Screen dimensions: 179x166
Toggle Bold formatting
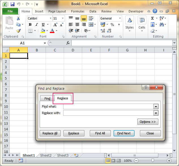point(30,25)
